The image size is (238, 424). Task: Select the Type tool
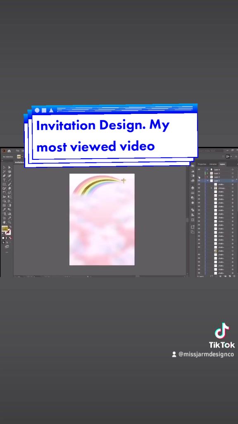coord(4,180)
